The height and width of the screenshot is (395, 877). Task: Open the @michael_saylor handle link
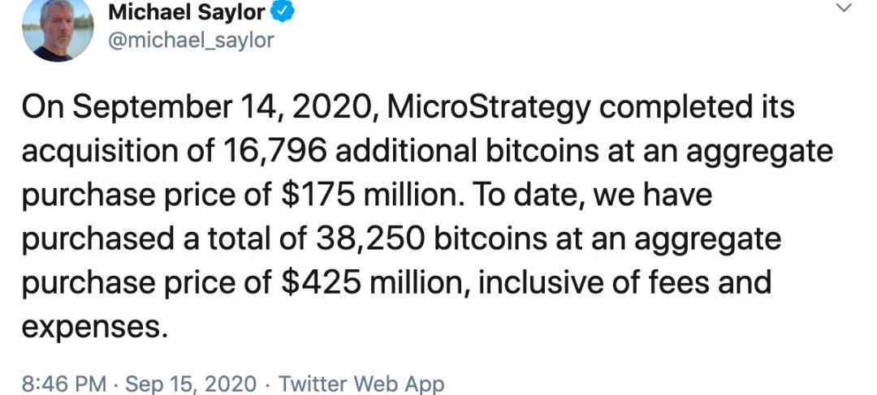(191, 41)
